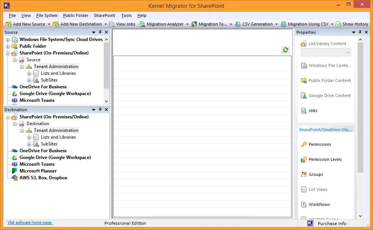373x230 pixels.
Task: Click the Properties panel scrollbar up arrow
Action: point(360,40)
